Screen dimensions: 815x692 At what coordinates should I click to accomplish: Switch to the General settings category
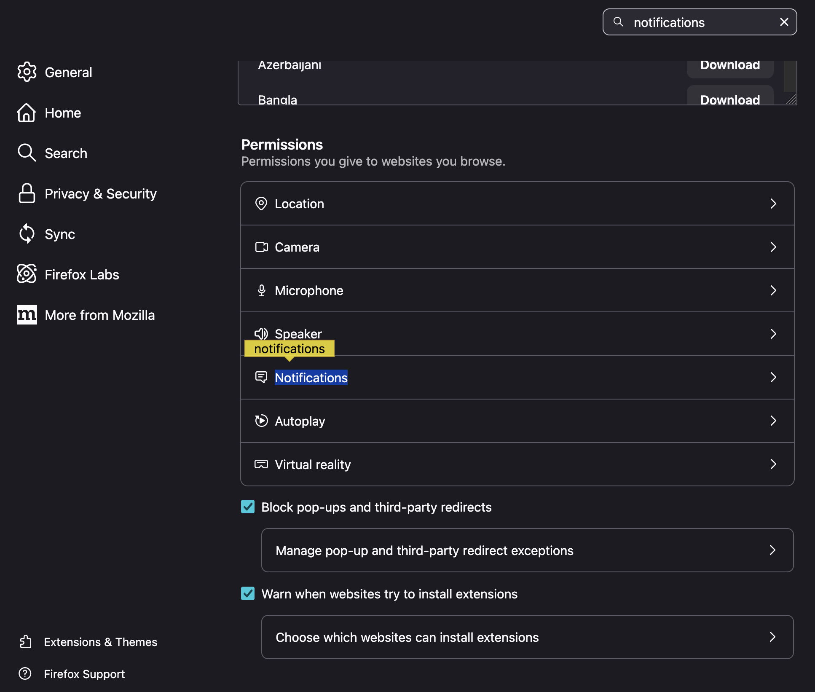tap(68, 72)
